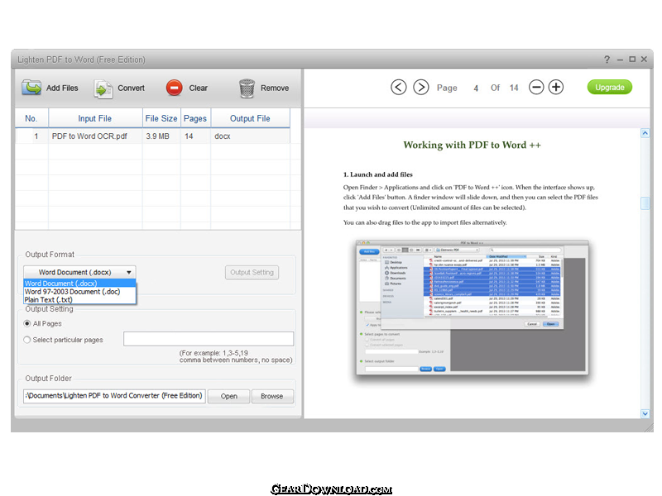Viewport: 662px width, 496px height.
Task: Click the Add Files label
Action: [x=62, y=88]
